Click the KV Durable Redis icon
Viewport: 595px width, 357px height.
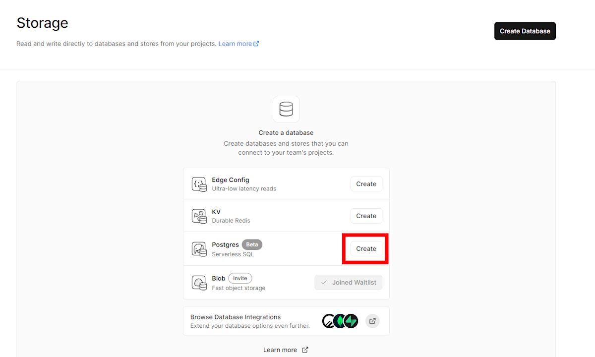(x=199, y=216)
